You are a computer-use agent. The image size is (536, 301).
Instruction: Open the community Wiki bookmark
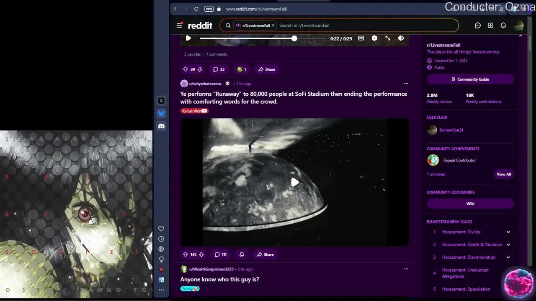click(470, 204)
